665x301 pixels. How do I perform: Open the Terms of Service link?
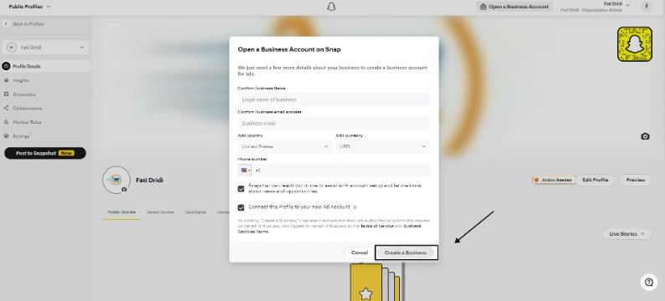pos(378,227)
